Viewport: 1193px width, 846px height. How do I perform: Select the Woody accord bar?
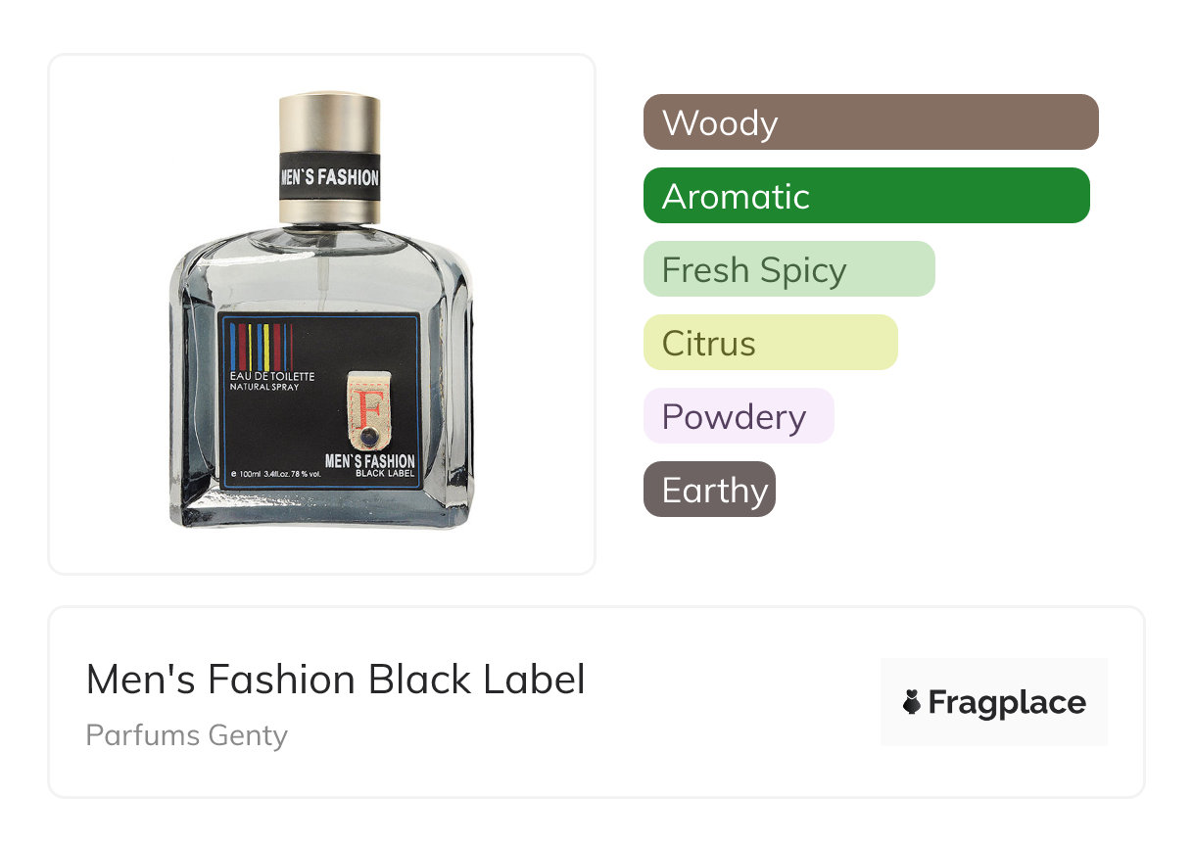click(870, 122)
